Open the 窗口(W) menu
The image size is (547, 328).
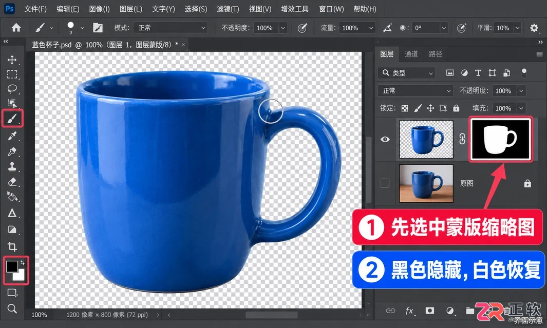pyautogui.click(x=331, y=9)
